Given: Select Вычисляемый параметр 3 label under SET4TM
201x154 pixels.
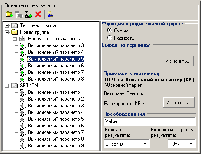Looking at the screenshot, I should click(56, 106).
